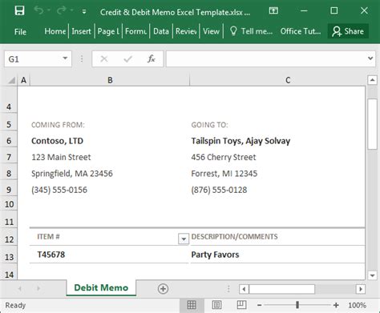Click the vertical scrollbar up arrow
This screenshot has width=380, height=313.
[373, 80]
